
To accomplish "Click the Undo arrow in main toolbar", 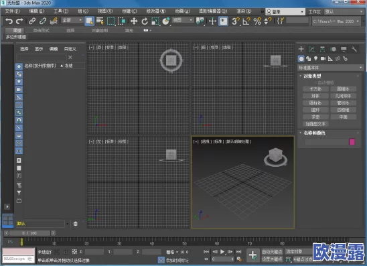I will click(x=9, y=21).
